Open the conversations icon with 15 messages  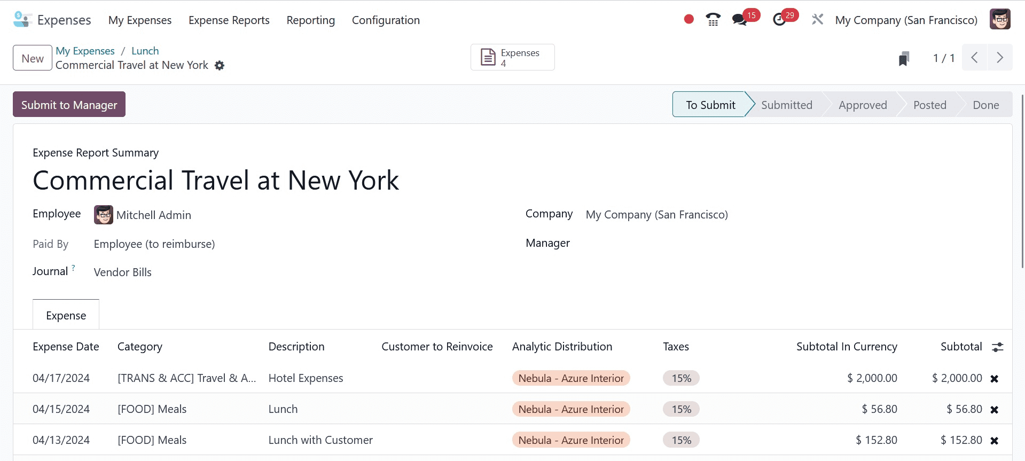coord(739,20)
